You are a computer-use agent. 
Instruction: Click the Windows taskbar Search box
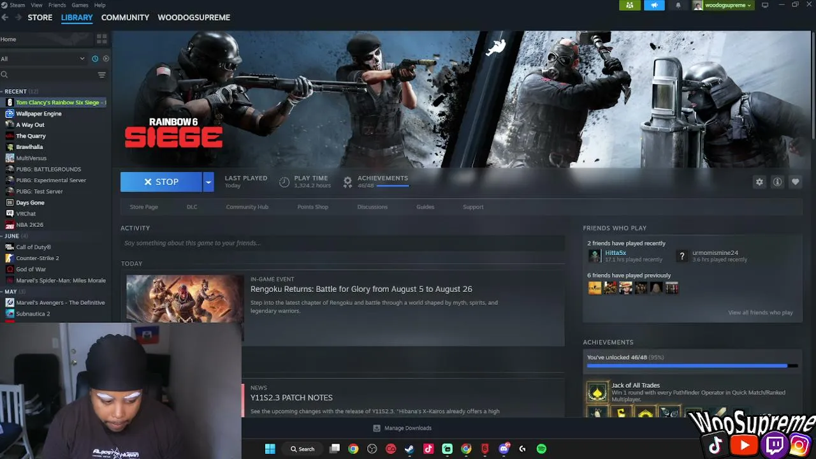[302, 449]
